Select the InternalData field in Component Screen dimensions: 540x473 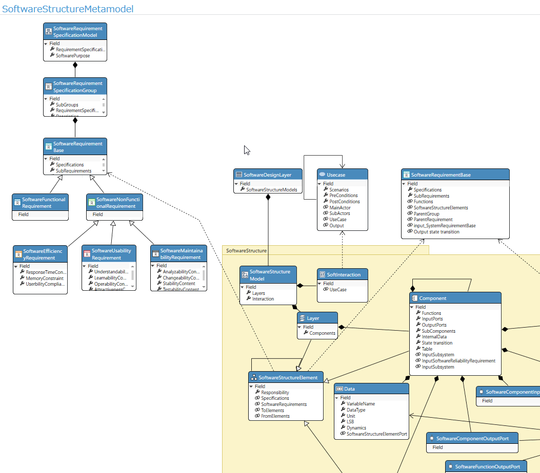434,336
